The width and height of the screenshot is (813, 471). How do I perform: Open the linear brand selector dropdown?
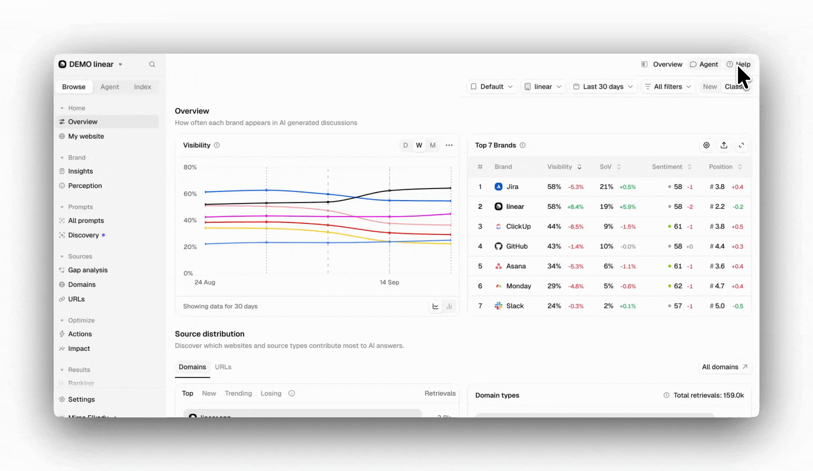coord(543,87)
